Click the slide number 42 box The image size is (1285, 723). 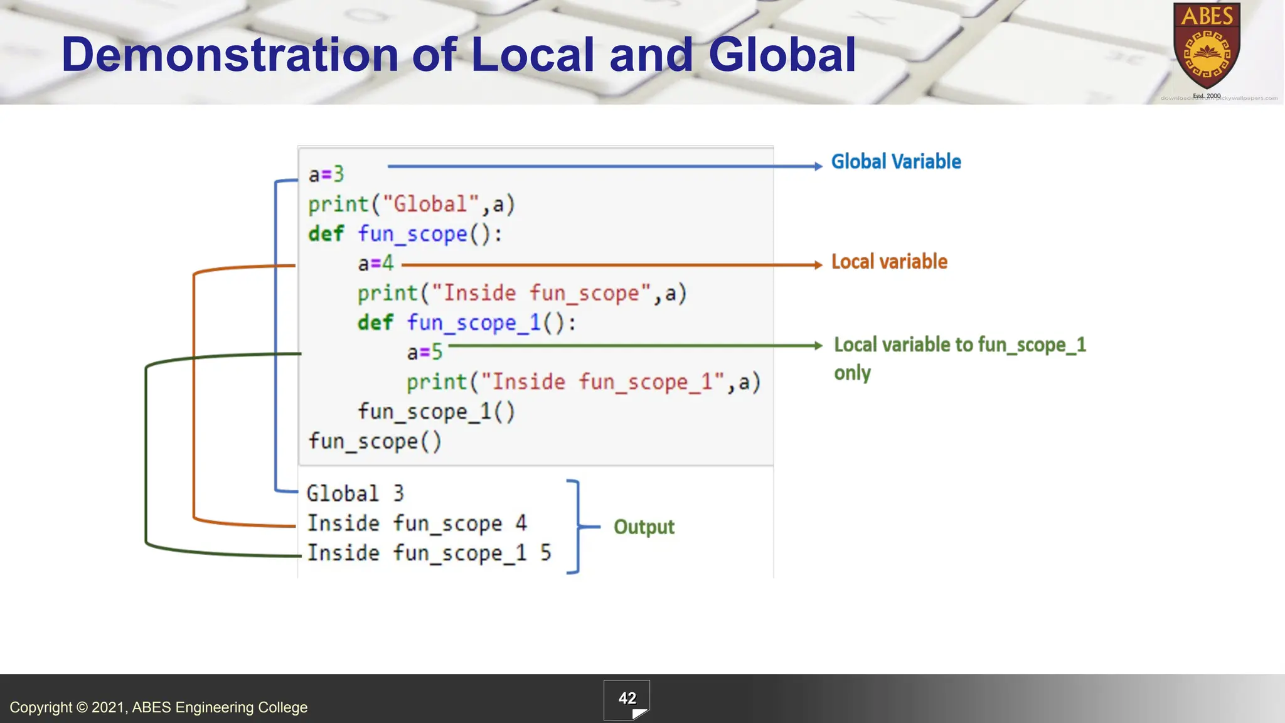pyautogui.click(x=626, y=700)
